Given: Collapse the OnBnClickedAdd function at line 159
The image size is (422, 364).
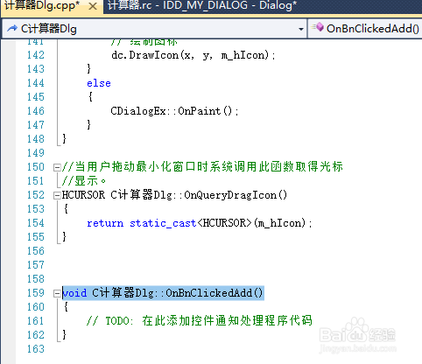Looking at the screenshot, I should coord(57,293).
